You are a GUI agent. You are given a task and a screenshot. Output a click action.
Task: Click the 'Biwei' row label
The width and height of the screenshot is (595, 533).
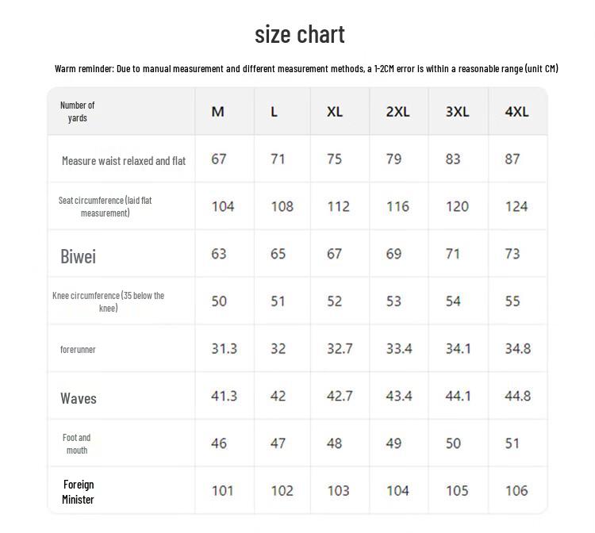coord(79,256)
